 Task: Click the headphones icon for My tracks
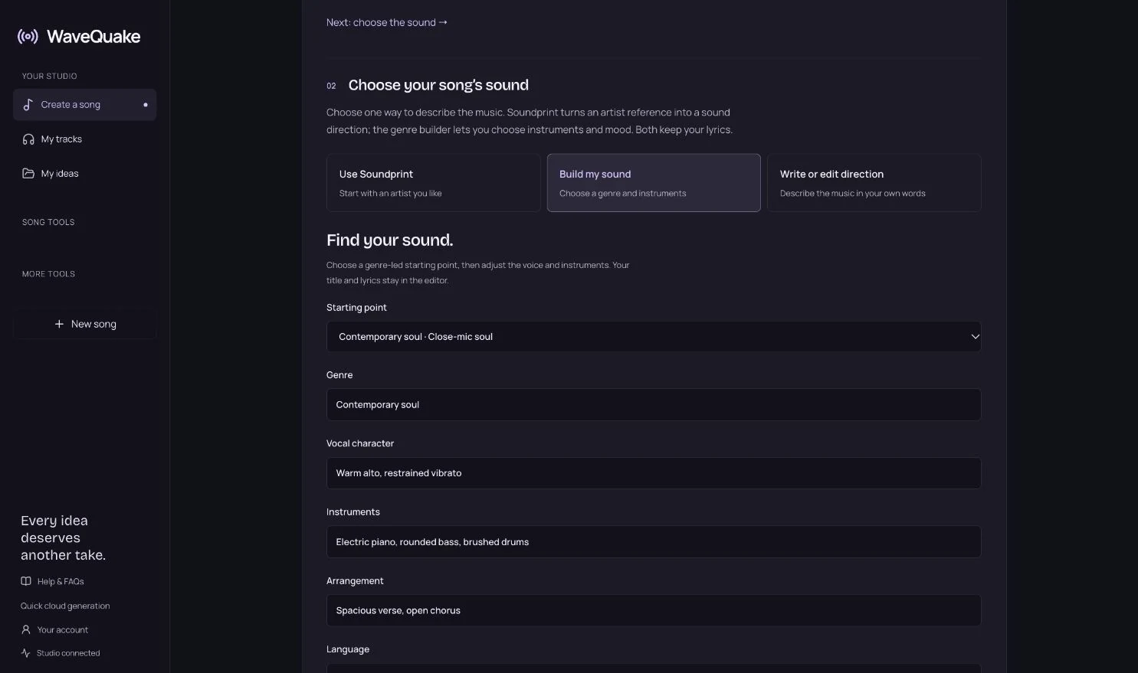(x=28, y=139)
